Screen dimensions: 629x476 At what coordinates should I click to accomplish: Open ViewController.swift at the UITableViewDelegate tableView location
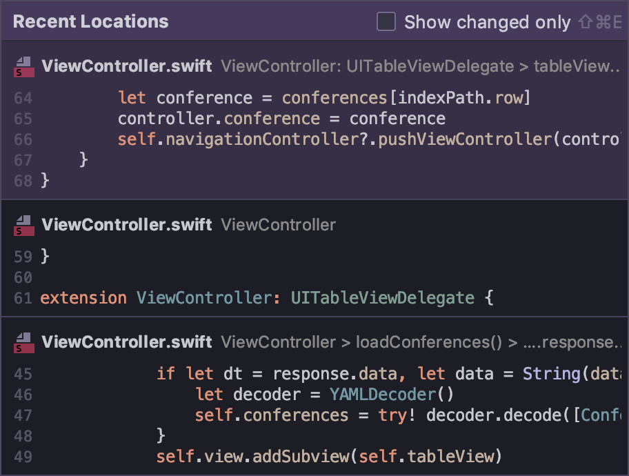pos(127,66)
